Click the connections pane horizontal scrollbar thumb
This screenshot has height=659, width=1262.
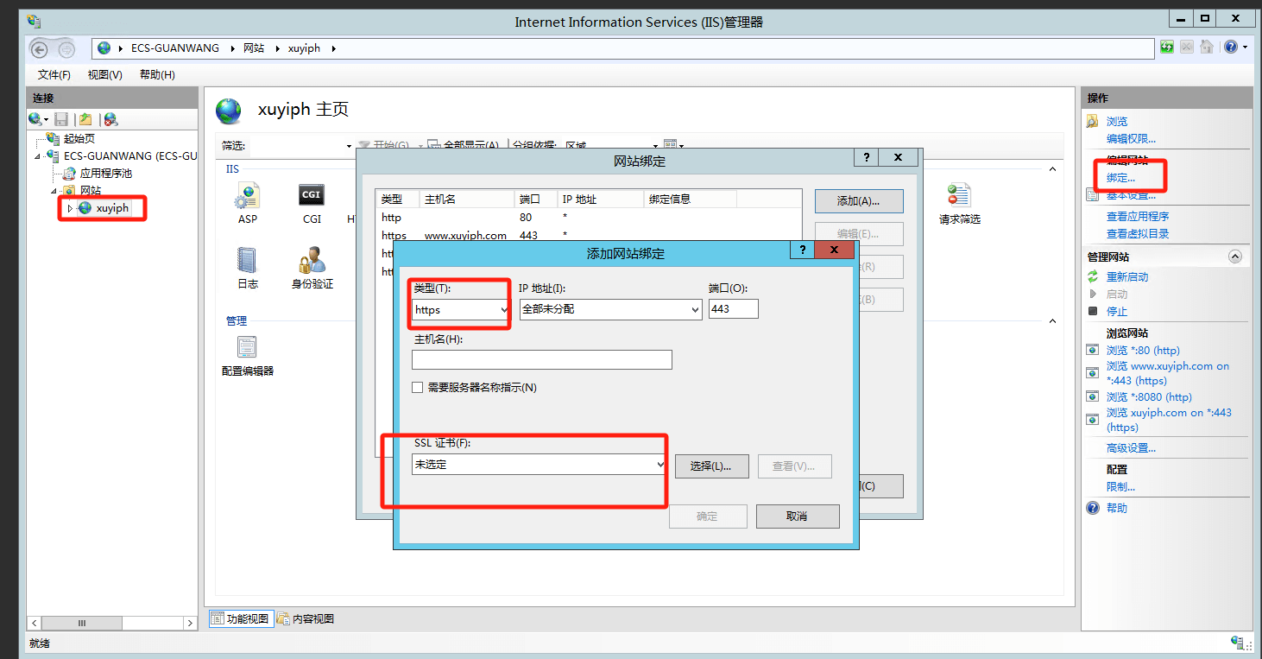pos(82,623)
